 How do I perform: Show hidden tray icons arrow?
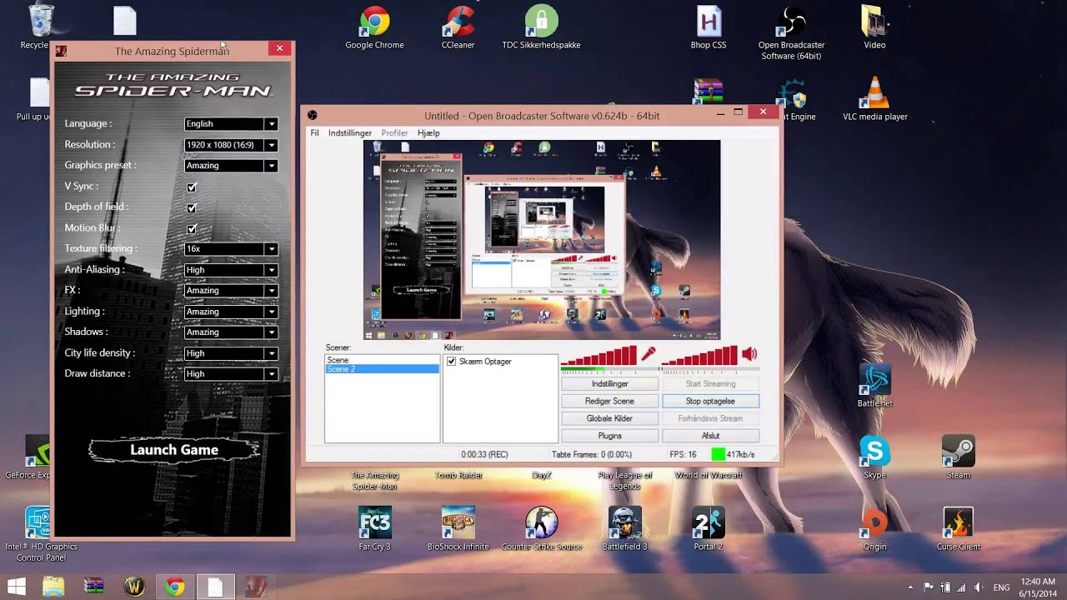(x=910, y=587)
